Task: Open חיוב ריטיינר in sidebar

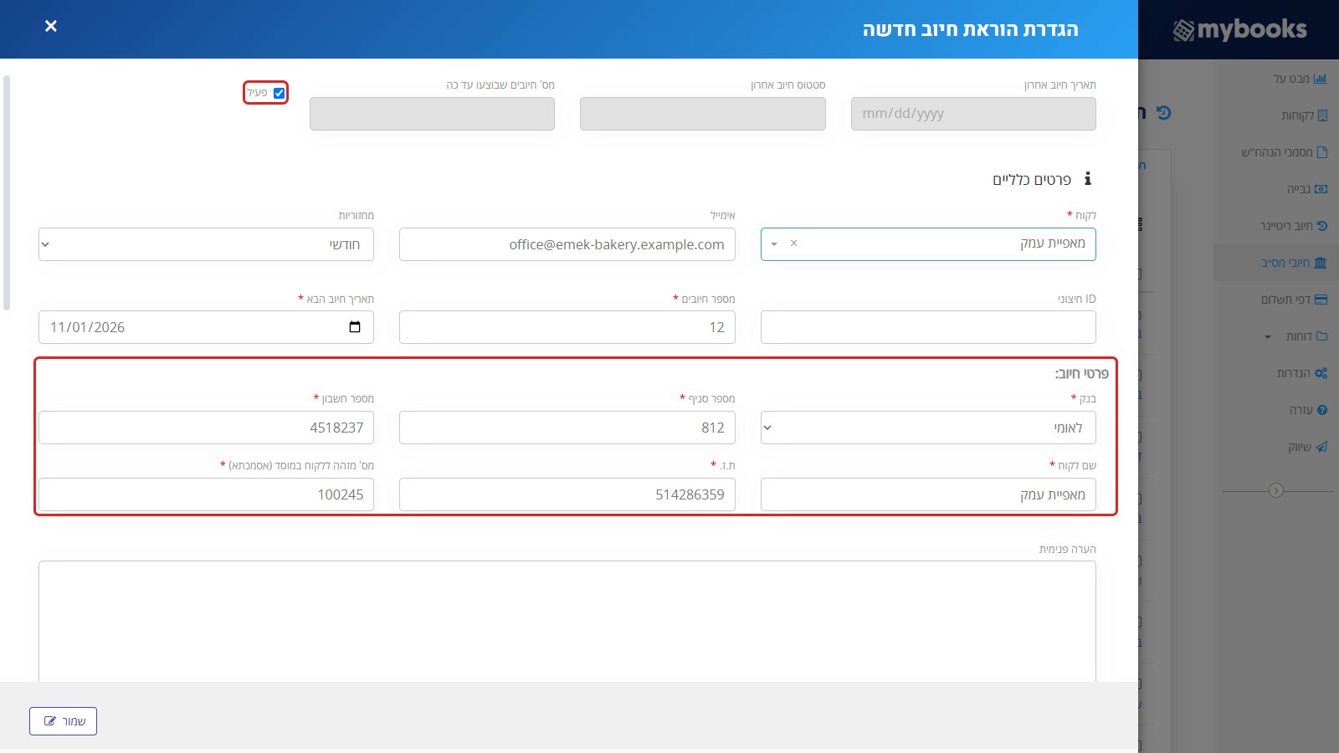Action: (1294, 226)
